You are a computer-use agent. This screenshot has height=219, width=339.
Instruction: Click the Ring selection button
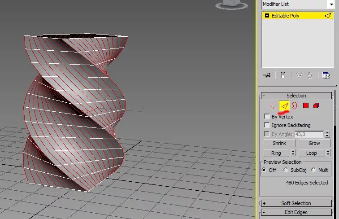(x=276, y=153)
